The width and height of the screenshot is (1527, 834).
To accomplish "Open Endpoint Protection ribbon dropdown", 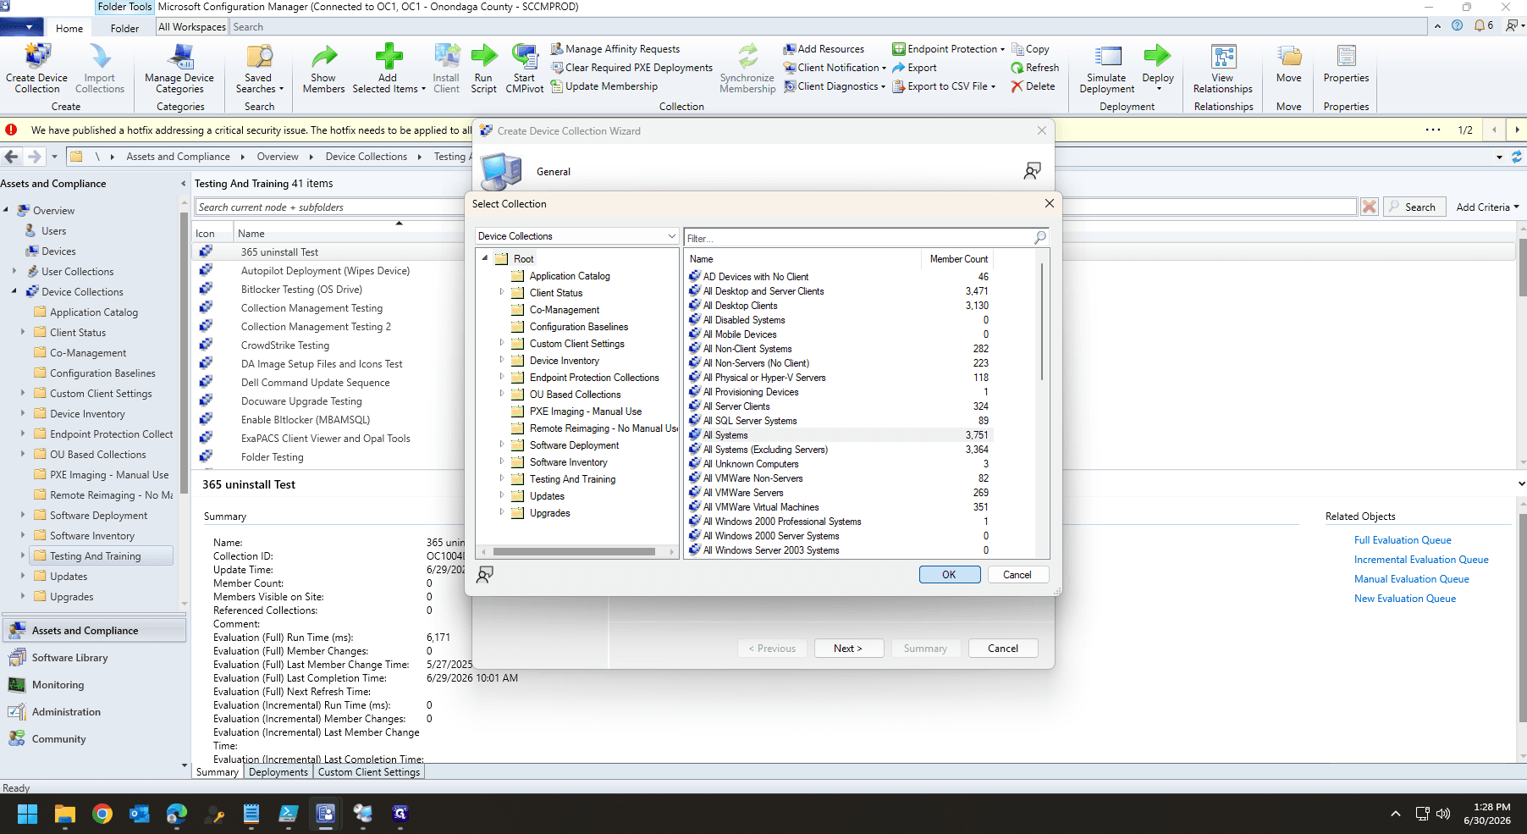I will pyautogui.click(x=948, y=49).
